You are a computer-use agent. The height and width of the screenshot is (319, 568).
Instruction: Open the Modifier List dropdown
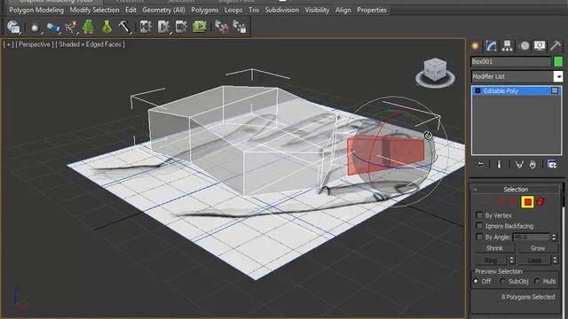point(558,76)
